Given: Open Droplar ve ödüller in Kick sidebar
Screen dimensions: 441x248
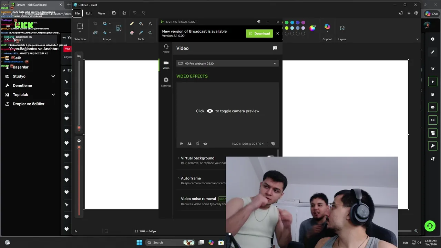Looking at the screenshot, I should (x=29, y=104).
